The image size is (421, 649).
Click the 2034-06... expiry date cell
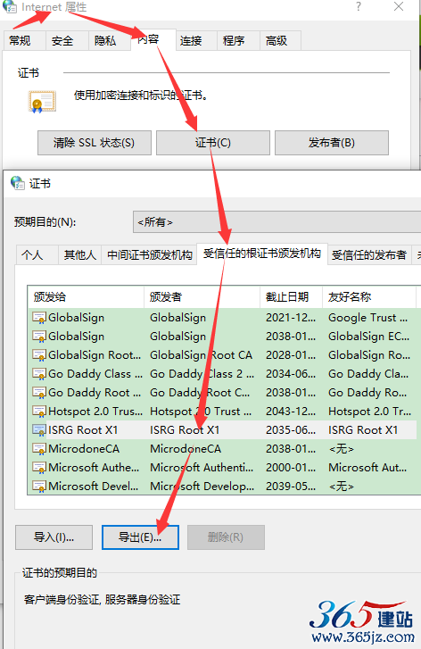(x=291, y=374)
